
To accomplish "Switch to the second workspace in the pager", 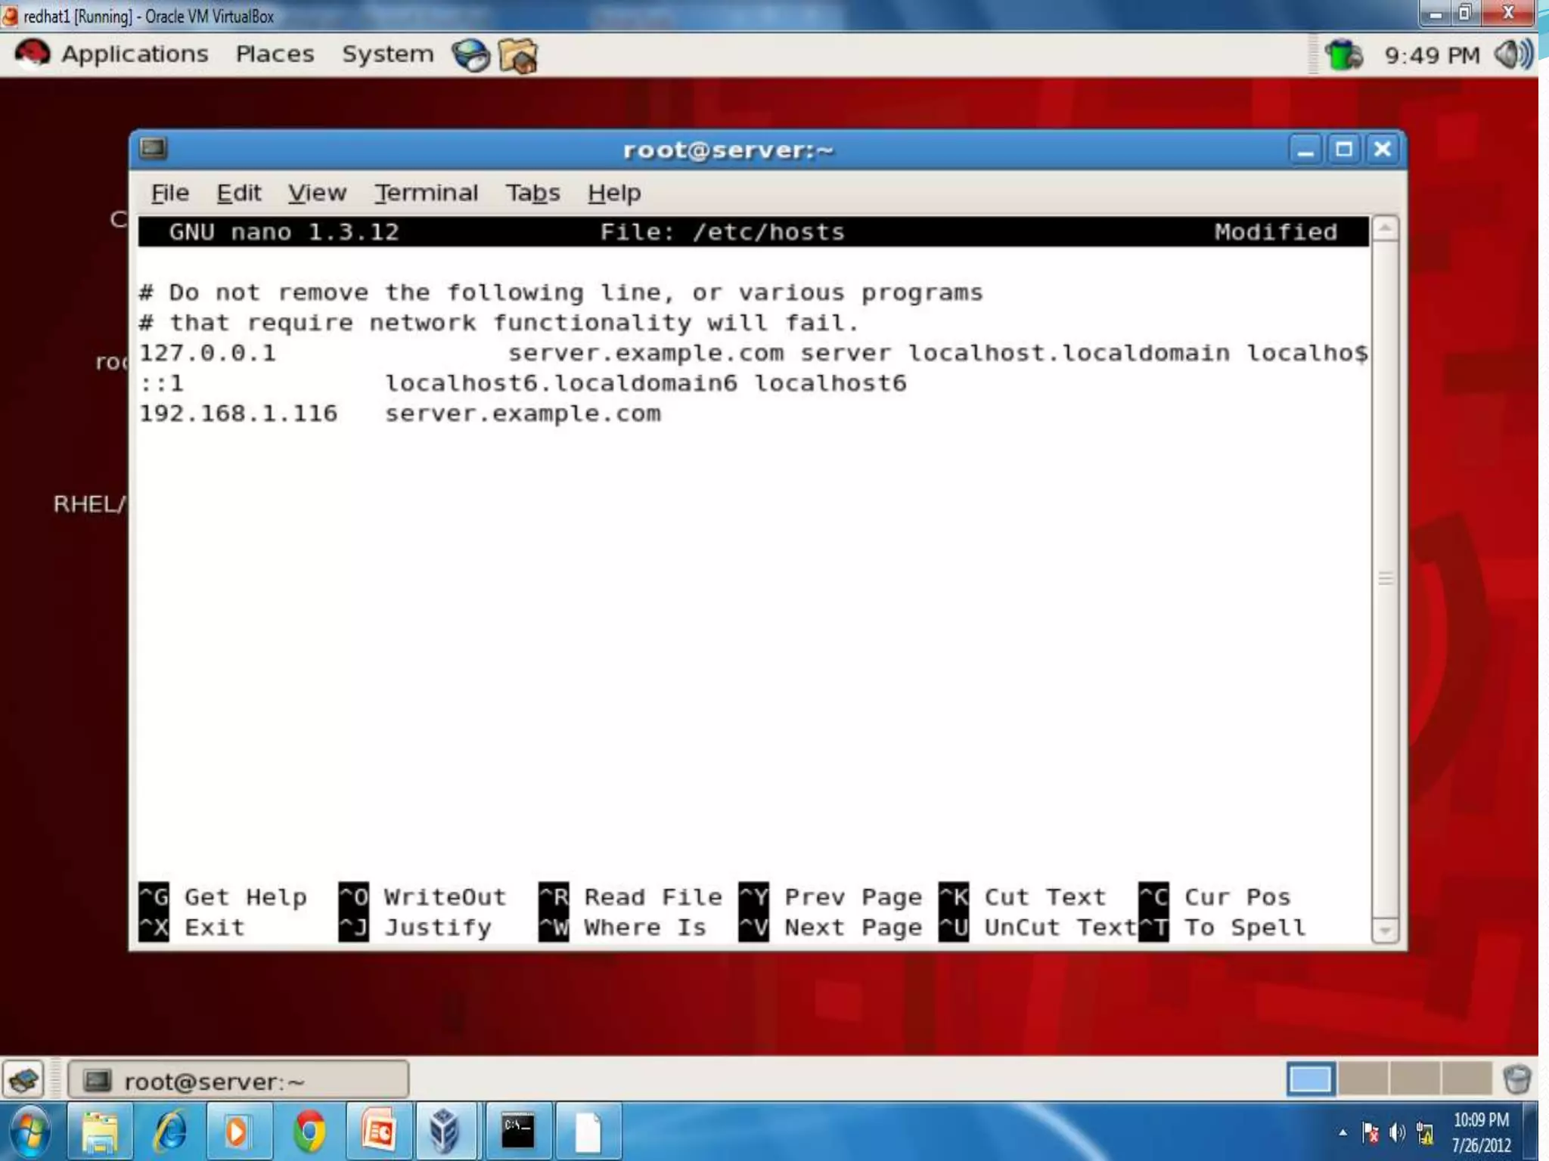I will pos(1362,1079).
